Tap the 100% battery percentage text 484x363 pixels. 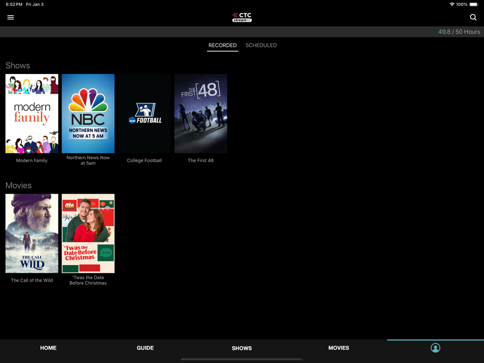tap(462, 4)
